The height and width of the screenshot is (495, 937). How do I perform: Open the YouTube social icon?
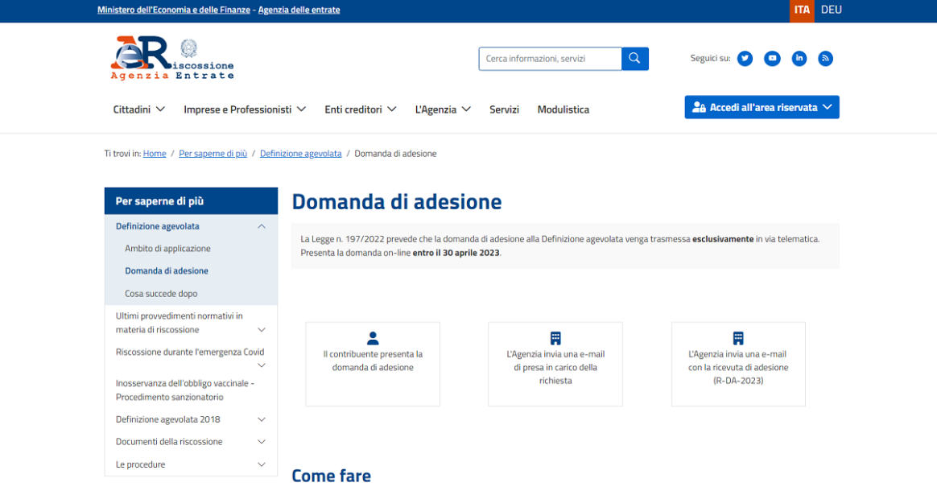tap(772, 59)
